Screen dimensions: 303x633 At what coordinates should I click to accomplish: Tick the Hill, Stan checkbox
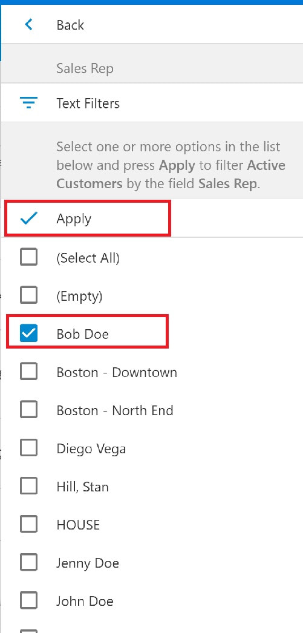pyautogui.click(x=28, y=486)
